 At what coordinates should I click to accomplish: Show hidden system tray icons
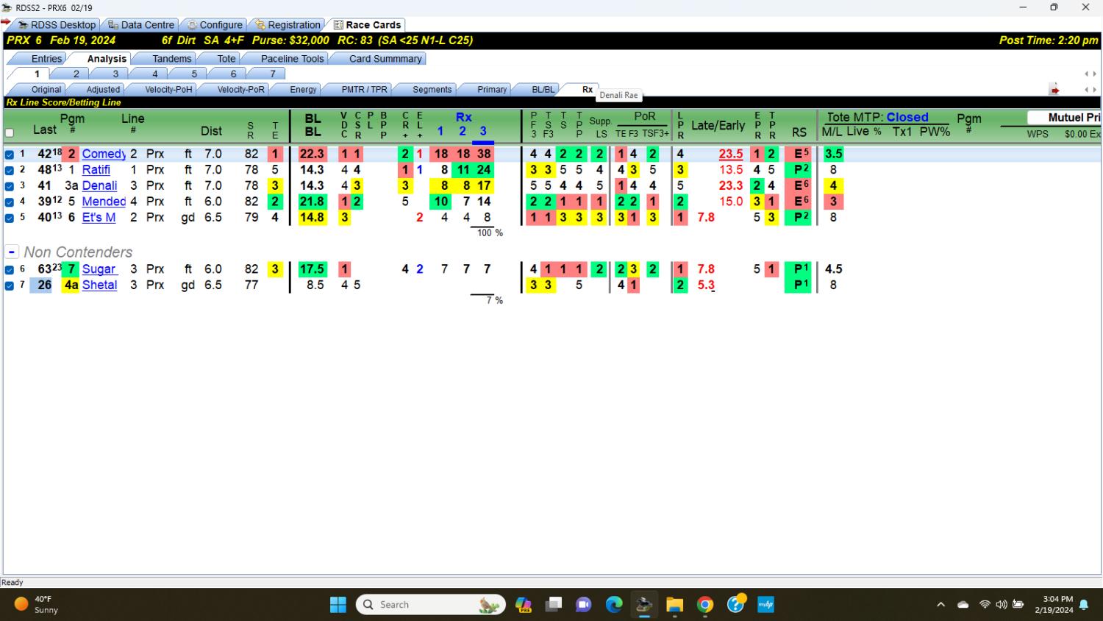click(940, 605)
